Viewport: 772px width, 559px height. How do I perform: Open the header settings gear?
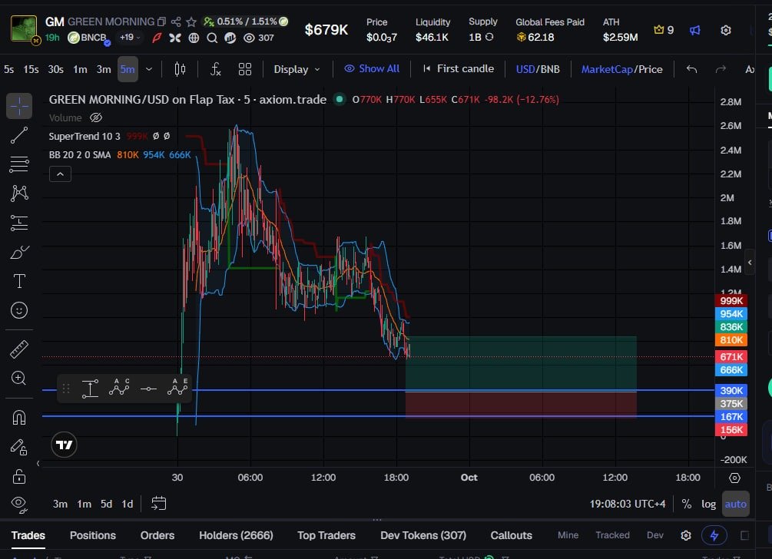(726, 31)
